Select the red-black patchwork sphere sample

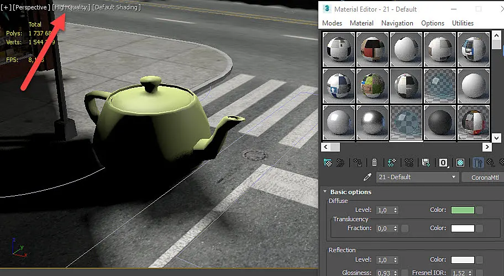[372, 49]
